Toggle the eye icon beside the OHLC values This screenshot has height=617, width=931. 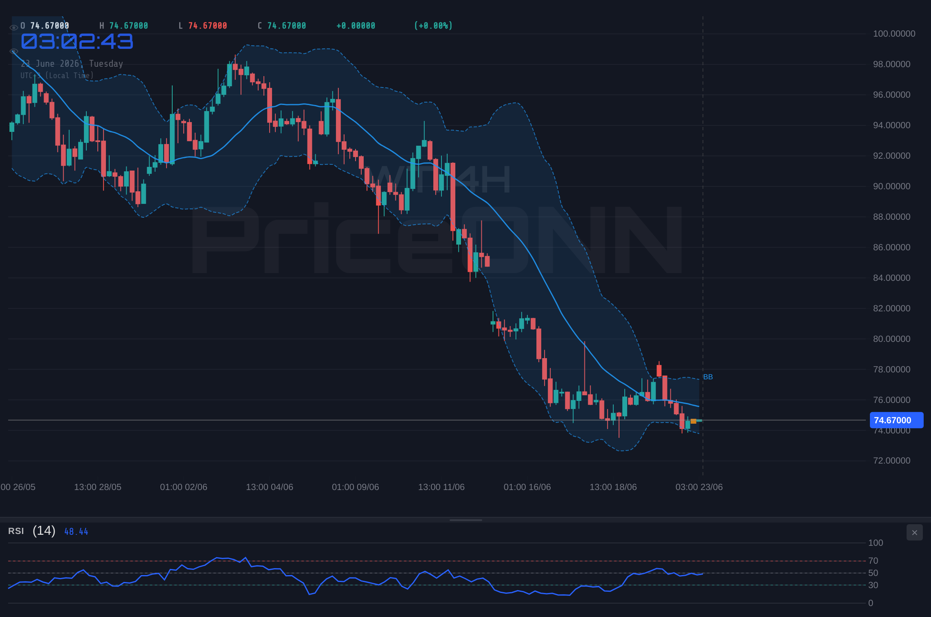pos(13,28)
